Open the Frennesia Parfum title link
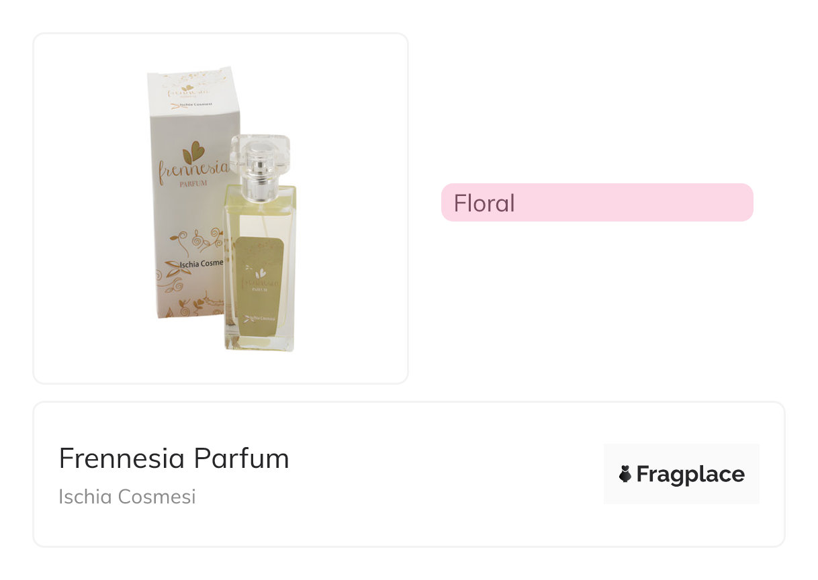Viewport: 818px width, 580px height. click(174, 458)
